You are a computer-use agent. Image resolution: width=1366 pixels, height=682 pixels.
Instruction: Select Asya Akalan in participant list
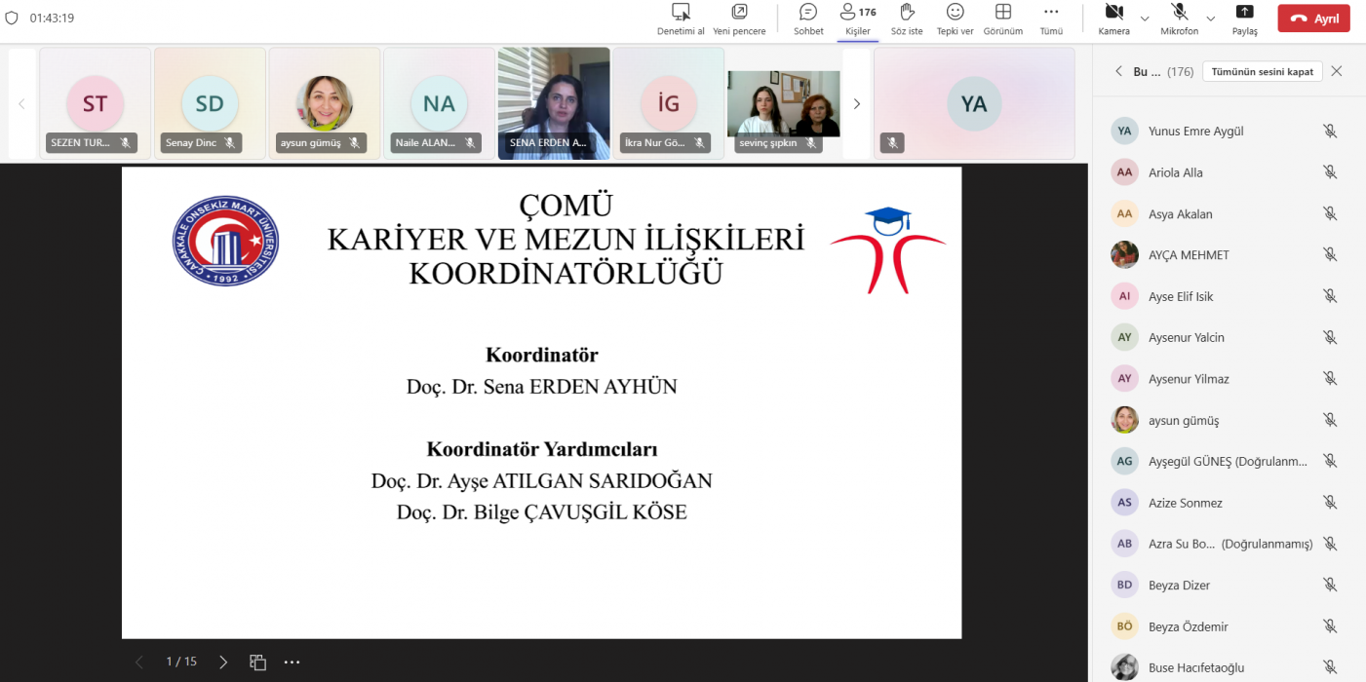(1181, 214)
